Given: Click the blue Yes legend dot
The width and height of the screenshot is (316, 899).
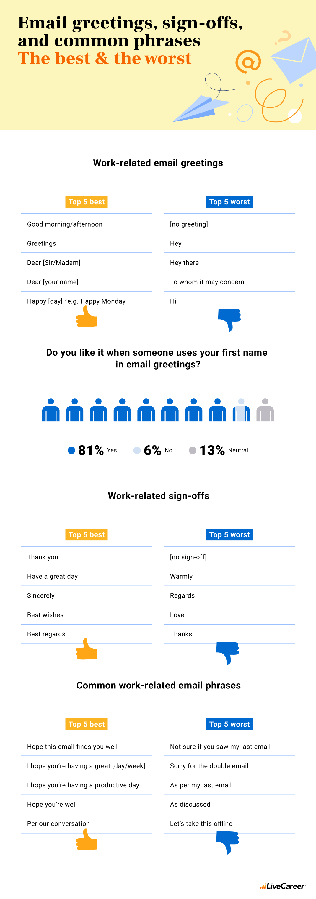Looking at the screenshot, I should pyautogui.click(x=71, y=450).
